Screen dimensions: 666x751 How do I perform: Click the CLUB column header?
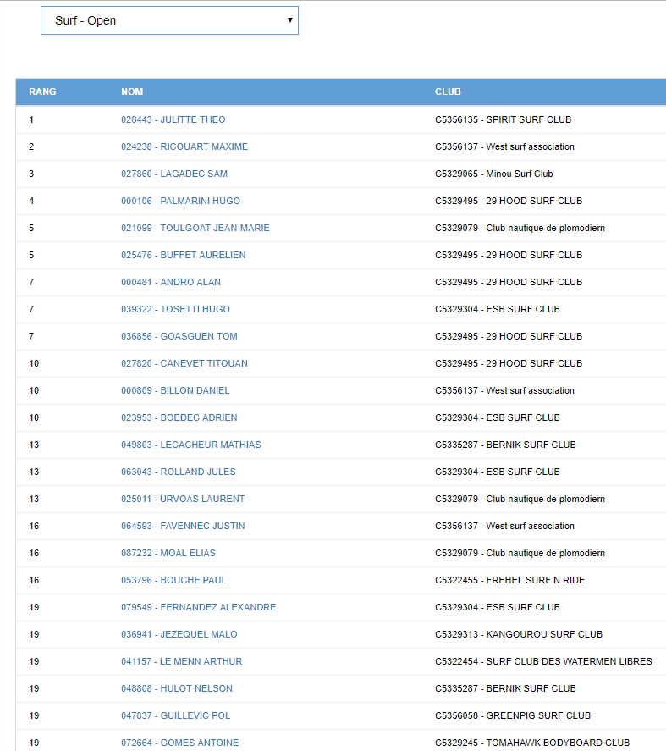448,91
